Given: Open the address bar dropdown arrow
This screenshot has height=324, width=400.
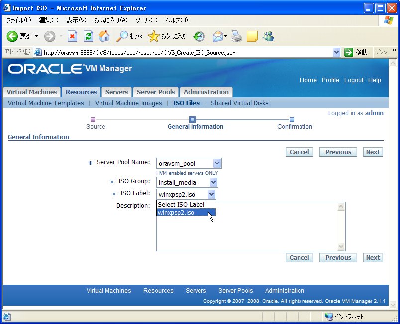Looking at the screenshot, I should (337, 52).
